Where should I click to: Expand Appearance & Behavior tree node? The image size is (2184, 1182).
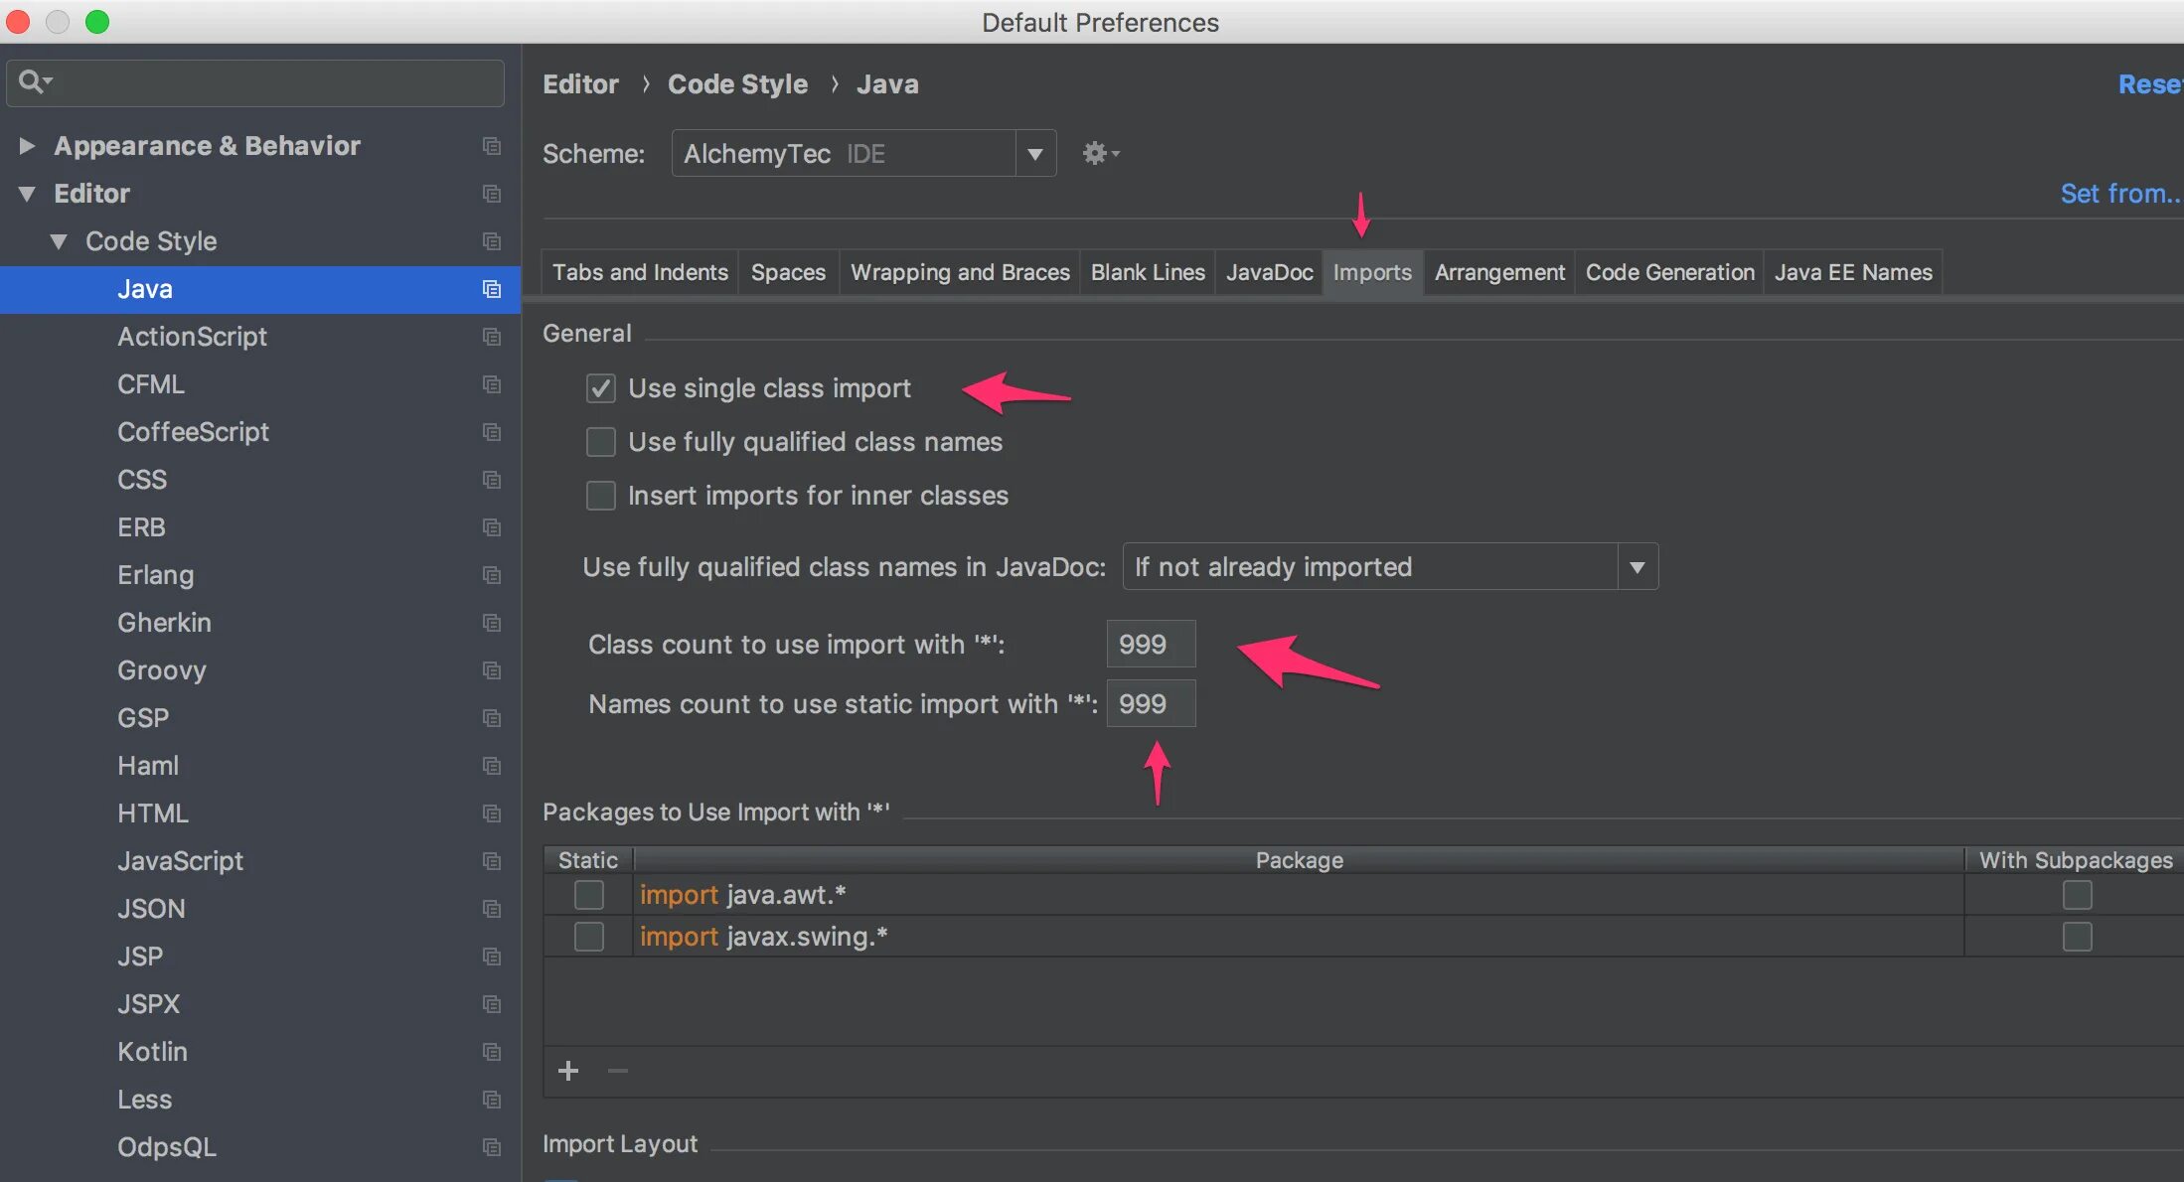[x=27, y=146]
